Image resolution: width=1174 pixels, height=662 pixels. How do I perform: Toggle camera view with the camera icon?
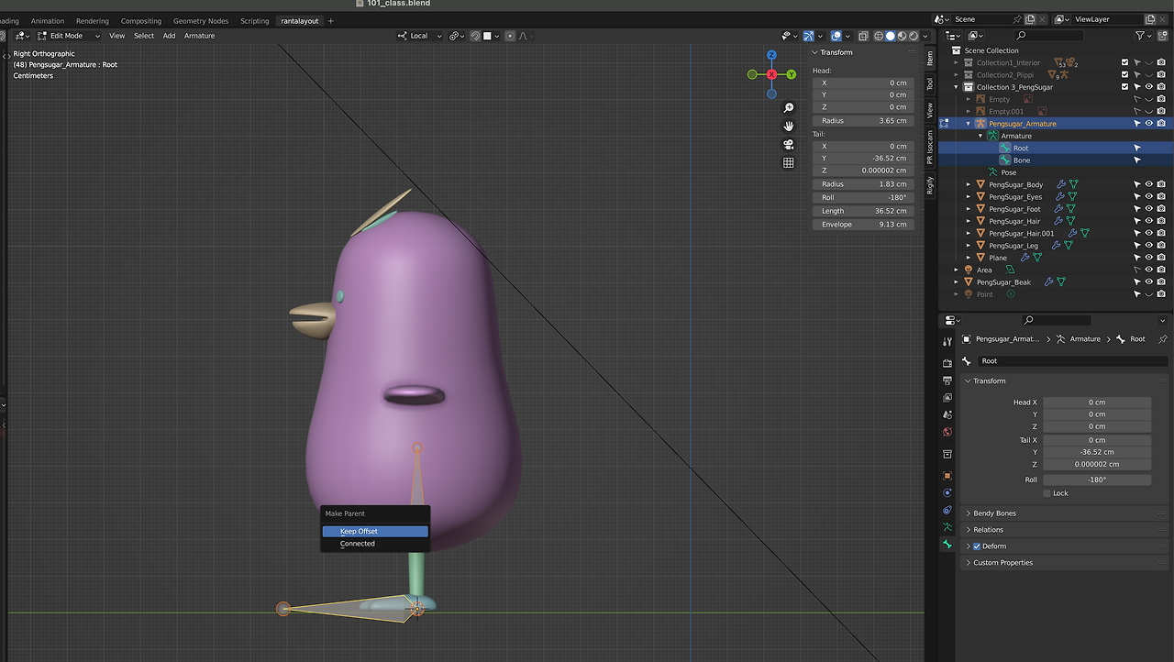(x=788, y=145)
